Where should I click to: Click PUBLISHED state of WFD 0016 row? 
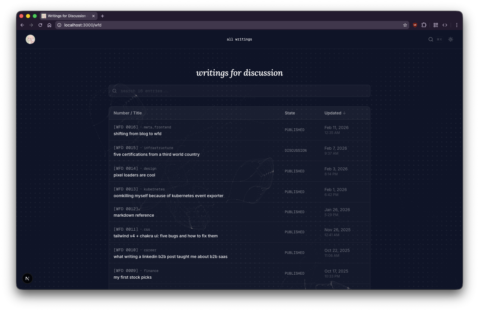294,130
